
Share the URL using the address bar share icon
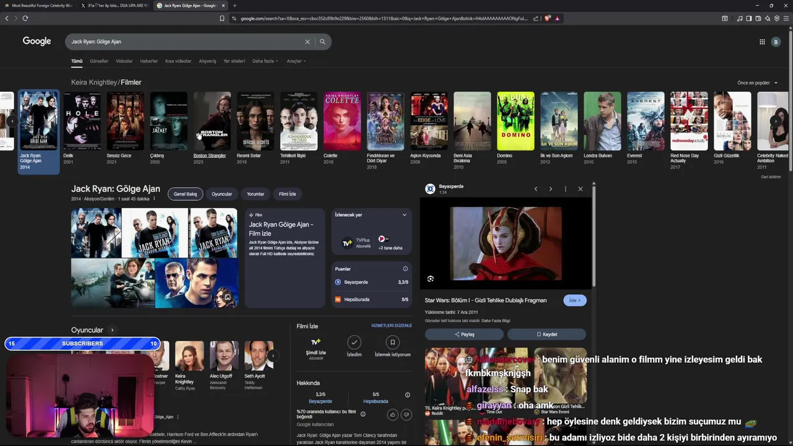click(535, 19)
